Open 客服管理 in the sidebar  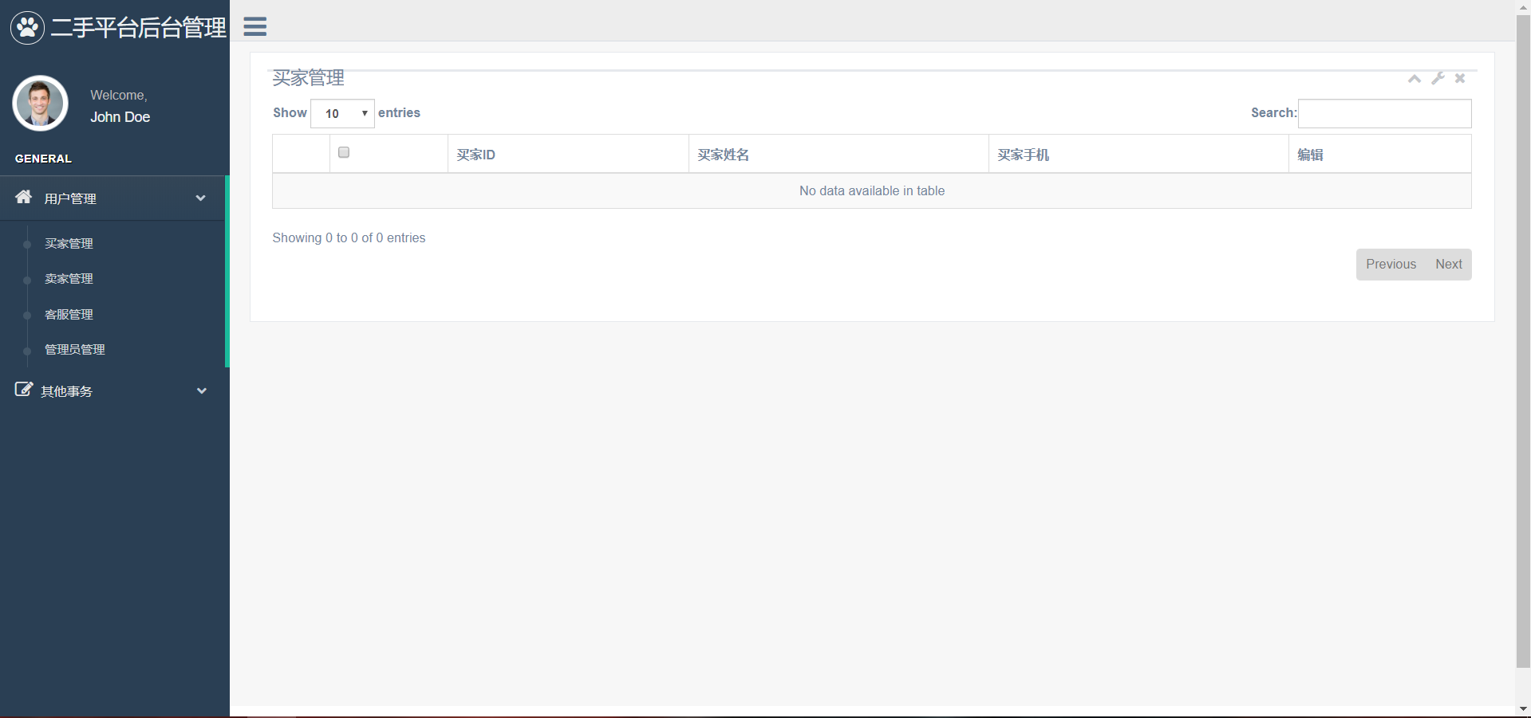pos(69,315)
